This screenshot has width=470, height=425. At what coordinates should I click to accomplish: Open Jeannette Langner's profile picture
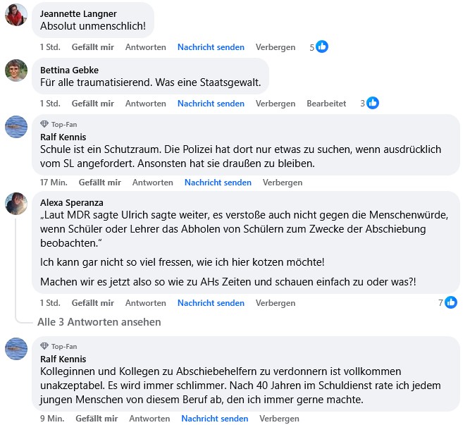[16, 14]
